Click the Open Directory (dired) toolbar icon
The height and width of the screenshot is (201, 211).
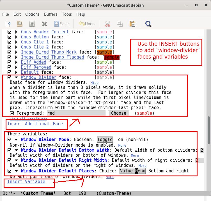pyautogui.click(x=32, y=24)
